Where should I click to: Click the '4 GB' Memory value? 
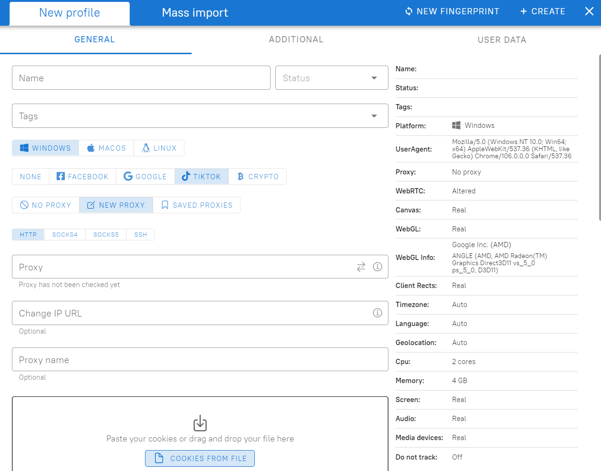pos(459,381)
